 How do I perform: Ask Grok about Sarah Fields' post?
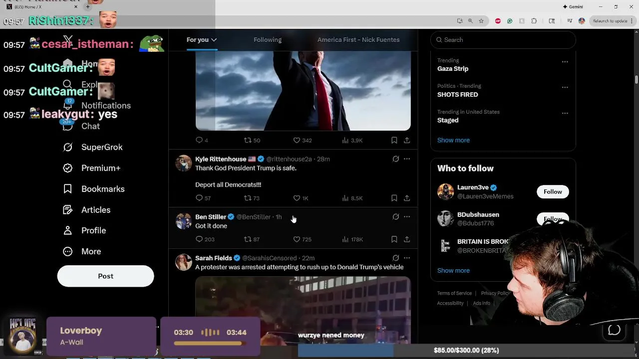pyautogui.click(x=395, y=258)
